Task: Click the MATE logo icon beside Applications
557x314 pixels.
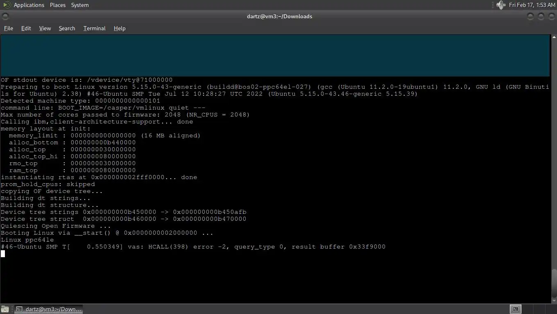Action: tap(7, 5)
